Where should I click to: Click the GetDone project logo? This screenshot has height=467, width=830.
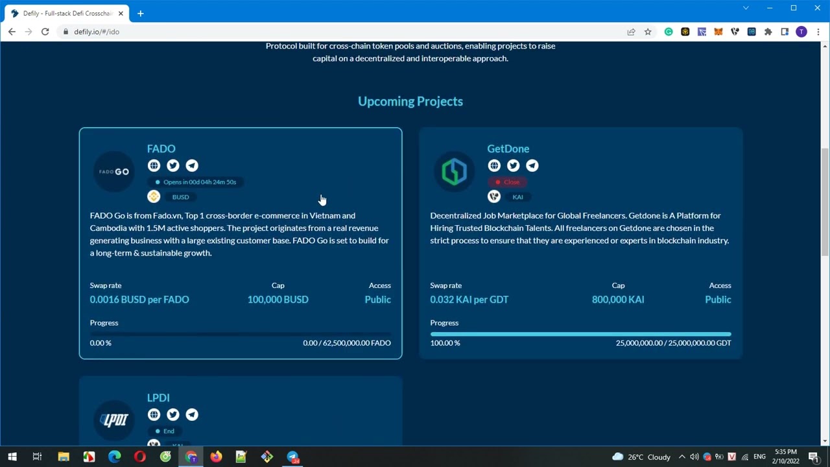[x=455, y=172]
